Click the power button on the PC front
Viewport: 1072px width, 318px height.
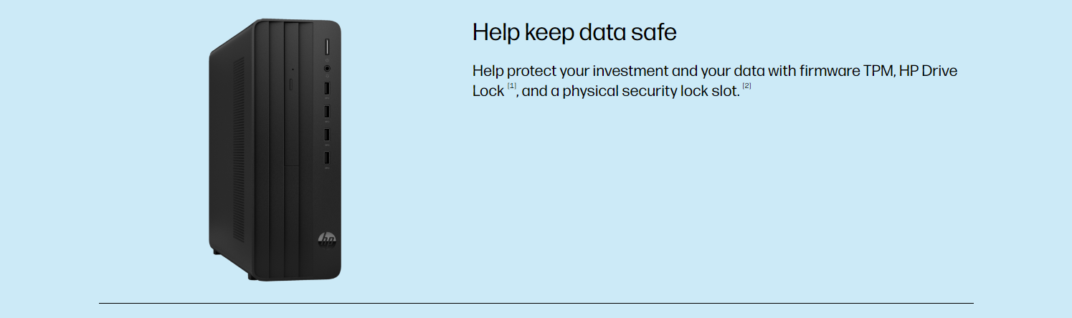(x=327, y=47)
